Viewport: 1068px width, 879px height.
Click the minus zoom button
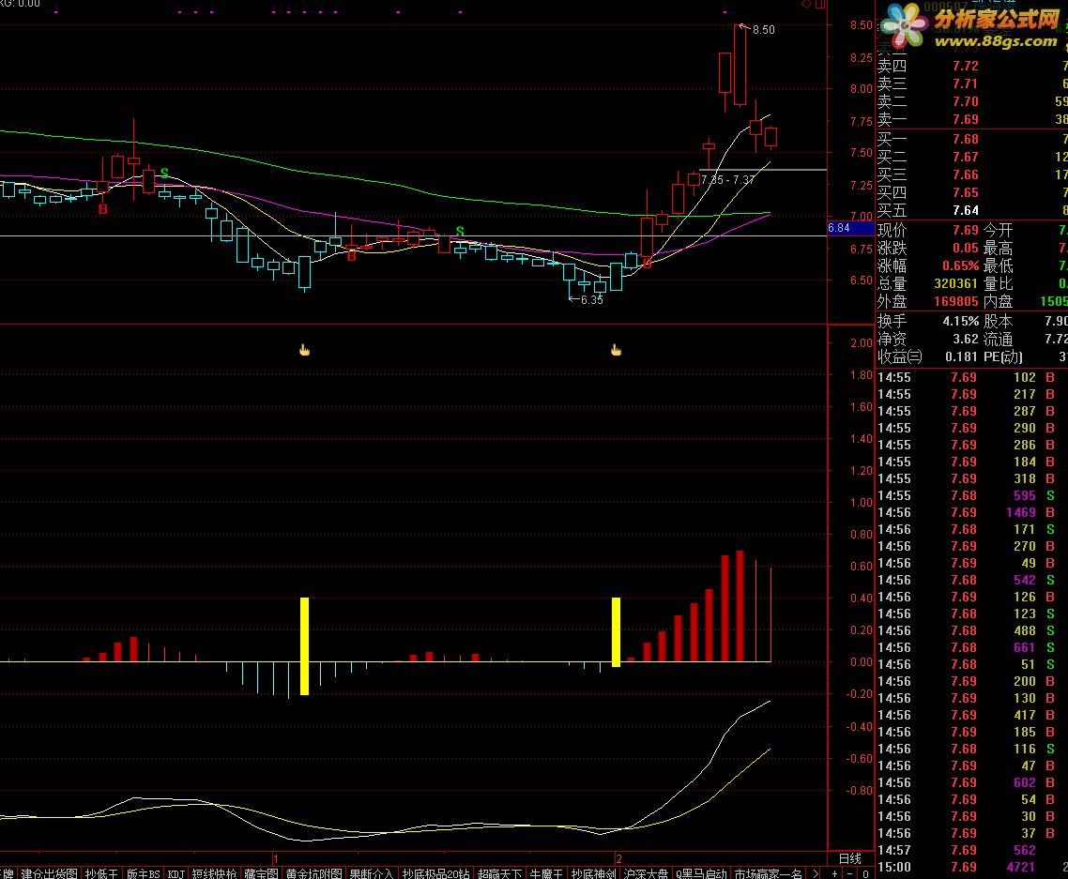click(850, 873)
